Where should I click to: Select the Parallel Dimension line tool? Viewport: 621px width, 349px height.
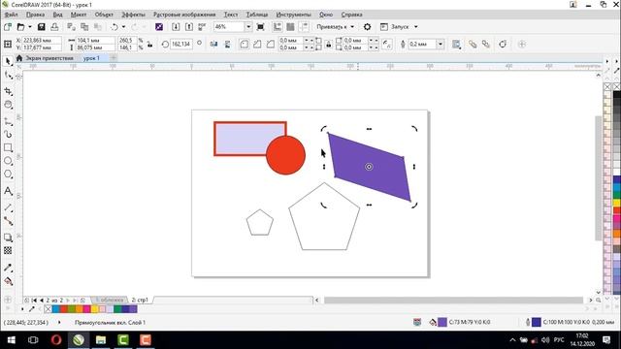(8, 207)
